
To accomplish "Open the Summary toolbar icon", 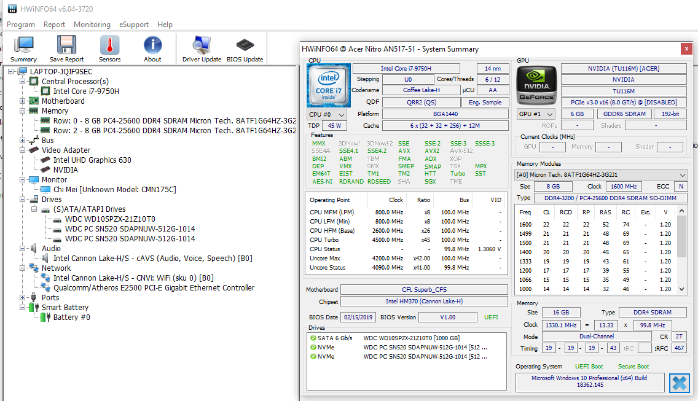I will pos(23,49).
